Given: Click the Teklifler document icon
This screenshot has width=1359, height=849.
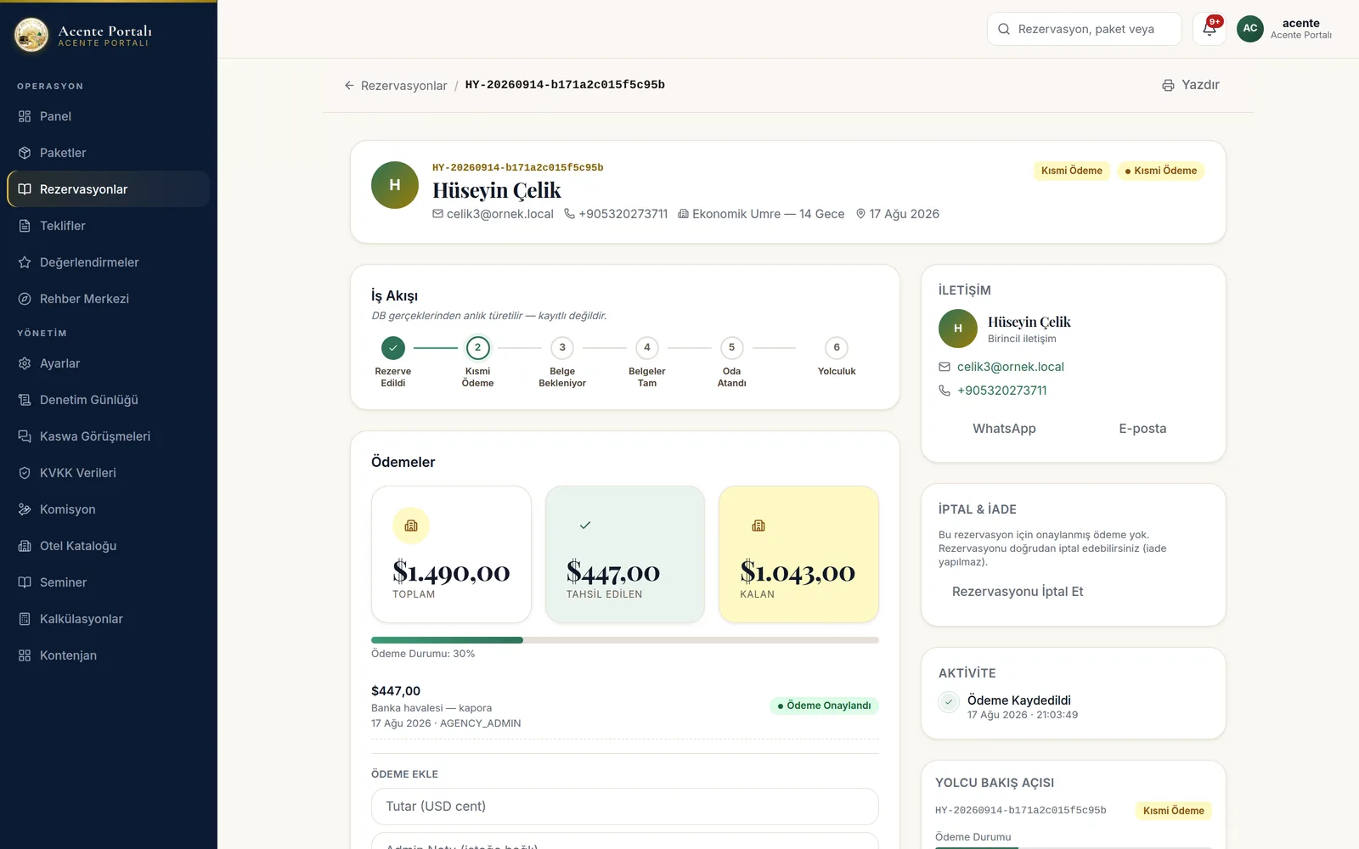Looking at the screenshot, I should click(x=25, y=226).
